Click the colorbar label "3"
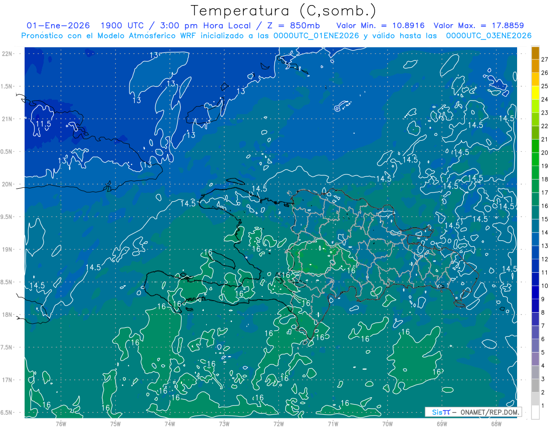 click(543, 379)
